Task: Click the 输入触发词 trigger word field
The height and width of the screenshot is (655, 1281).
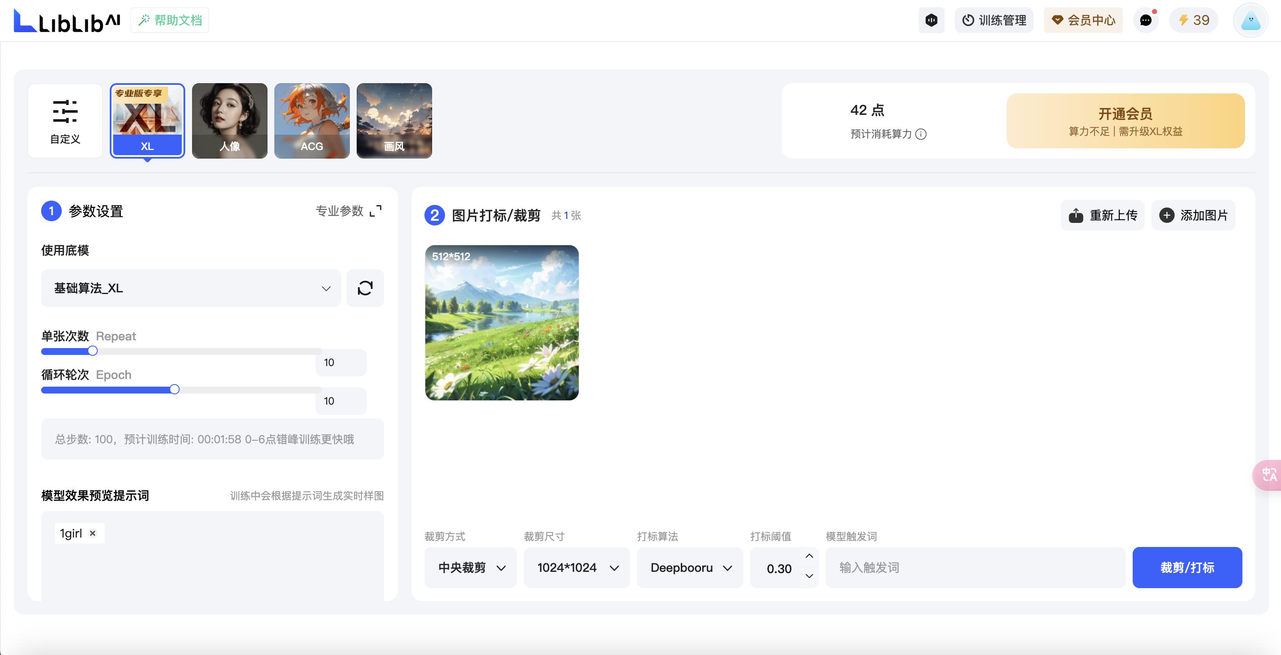Action: (974, 568)
